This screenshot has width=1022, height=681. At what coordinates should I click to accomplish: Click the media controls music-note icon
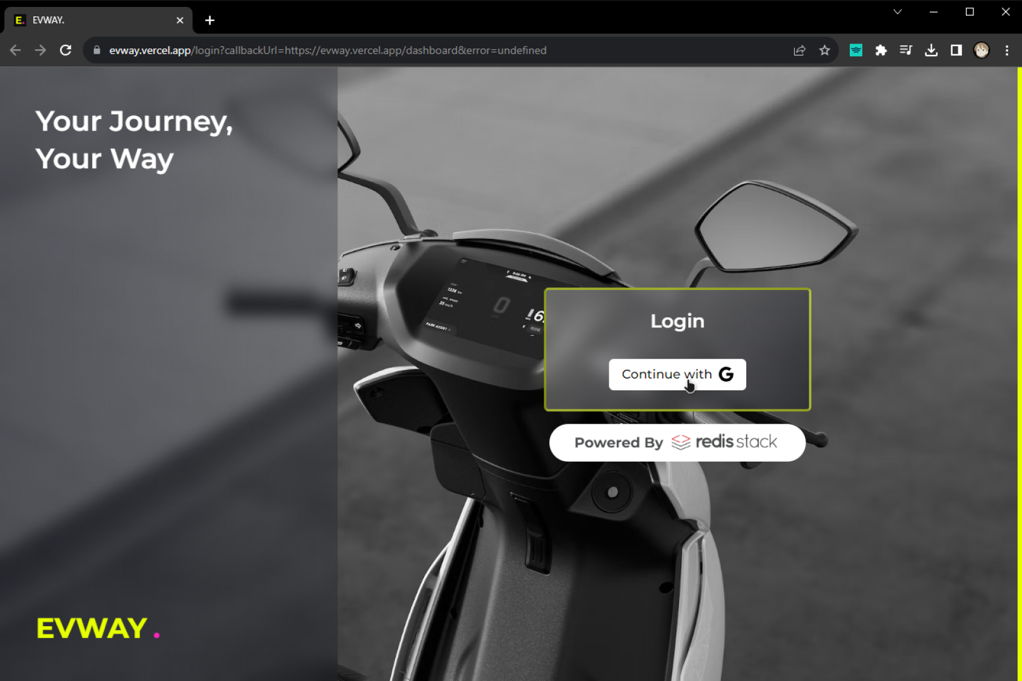click(906, 50)
